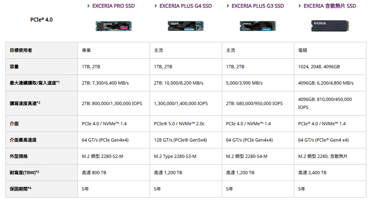Image resolution: width=374 pixels, height=204 pixels.
Task: Select the EXCERIA PLUS G4 product image
Action: pos(186,26)
